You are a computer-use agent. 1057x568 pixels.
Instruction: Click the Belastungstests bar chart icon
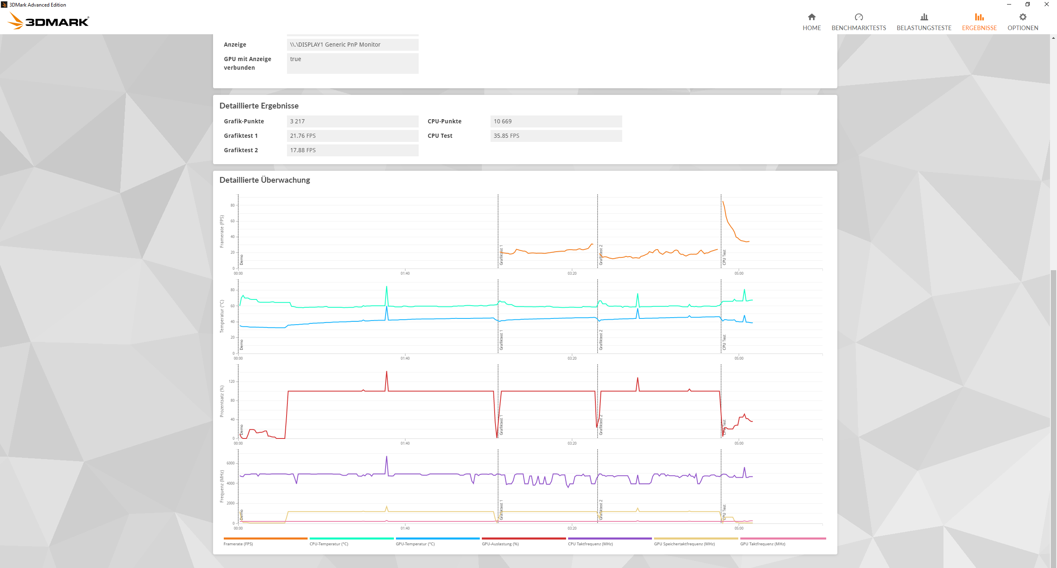tap(924, 17)
